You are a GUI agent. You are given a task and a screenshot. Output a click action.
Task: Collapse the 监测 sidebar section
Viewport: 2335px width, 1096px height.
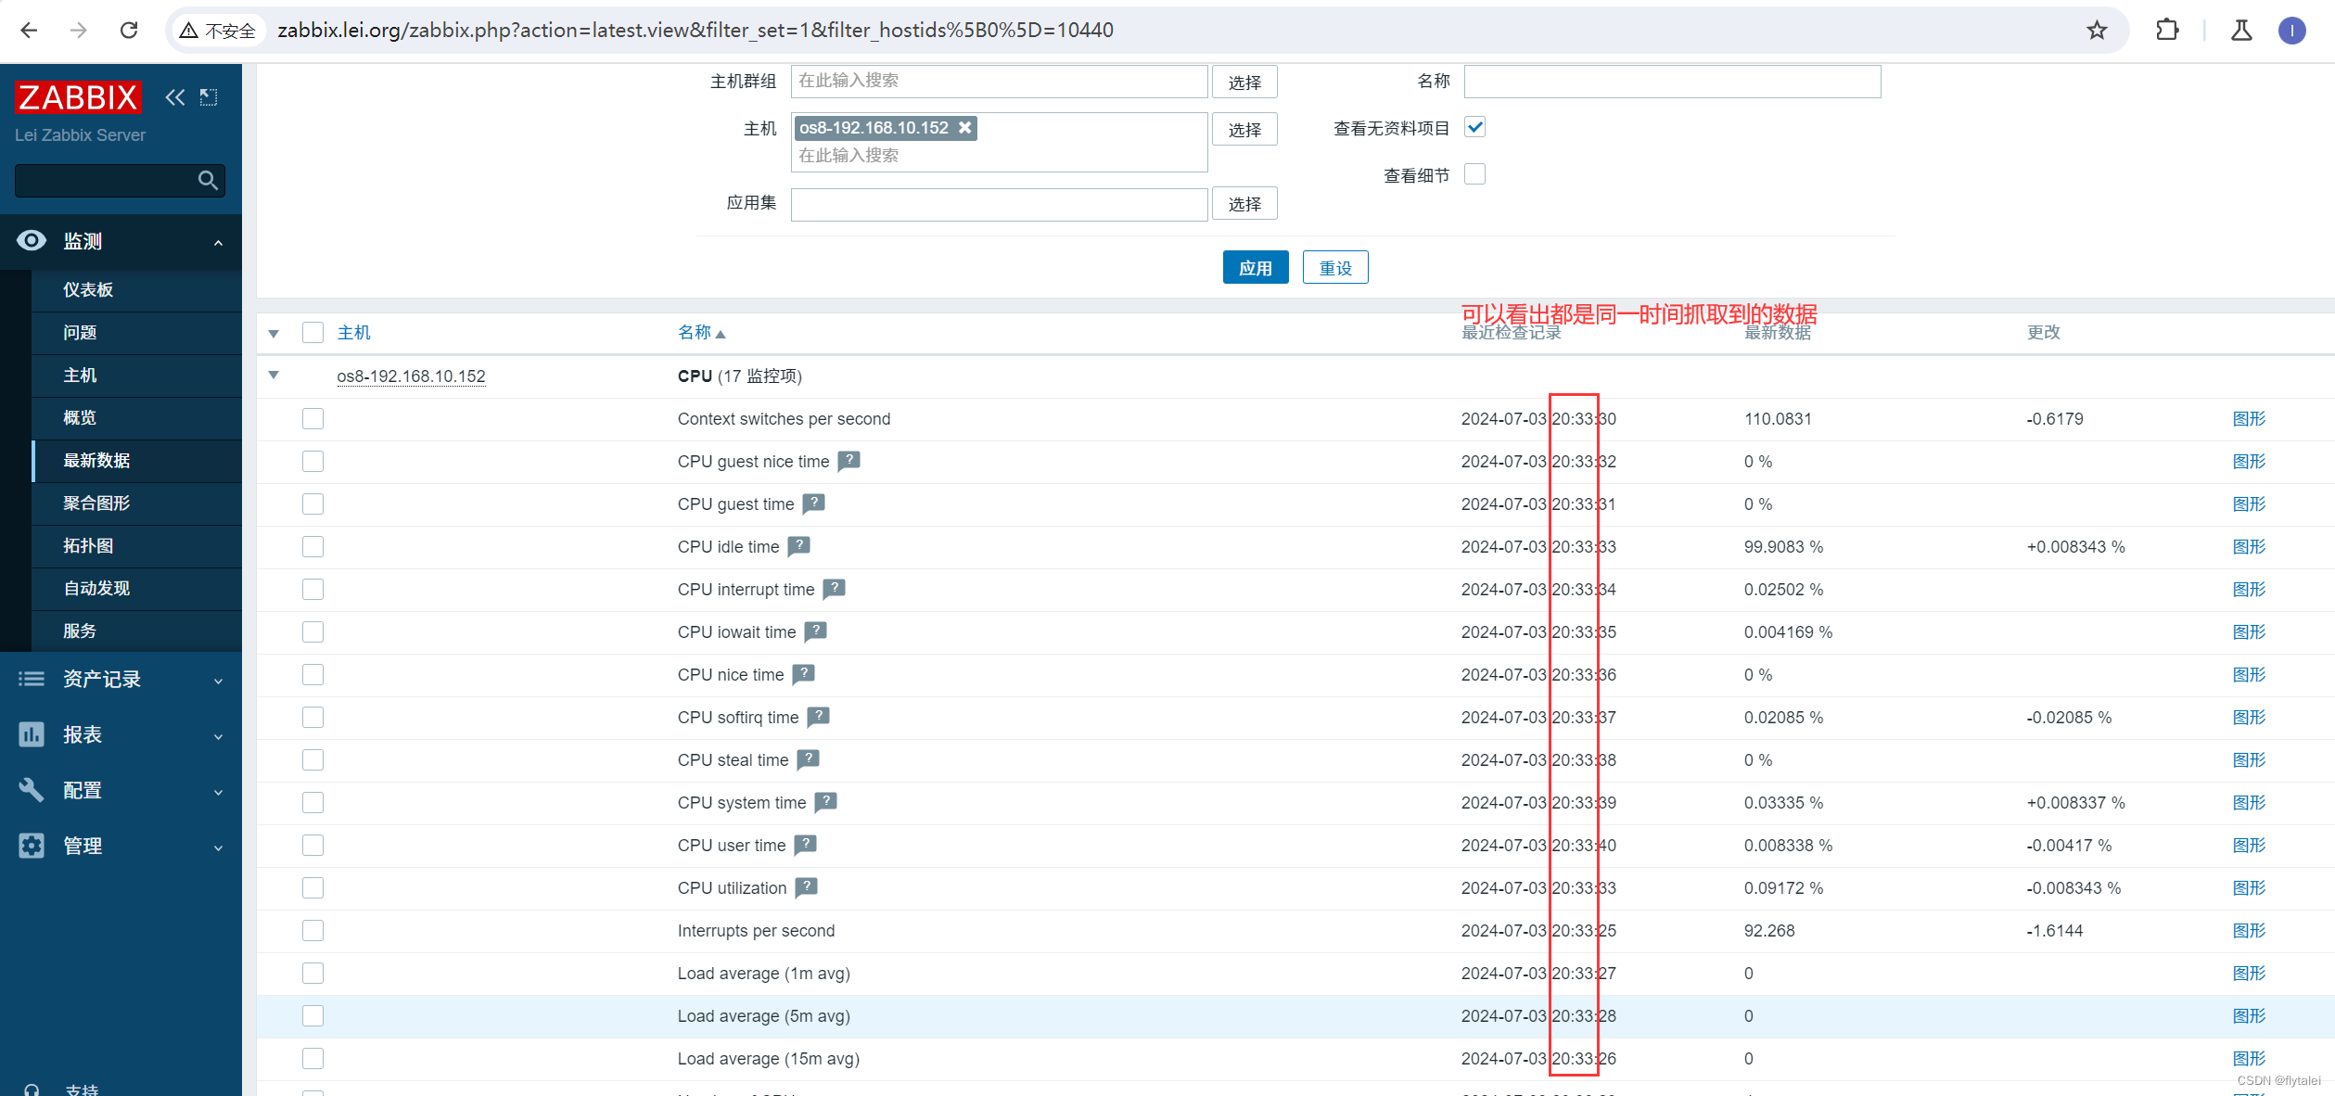(x=121, y=242)
